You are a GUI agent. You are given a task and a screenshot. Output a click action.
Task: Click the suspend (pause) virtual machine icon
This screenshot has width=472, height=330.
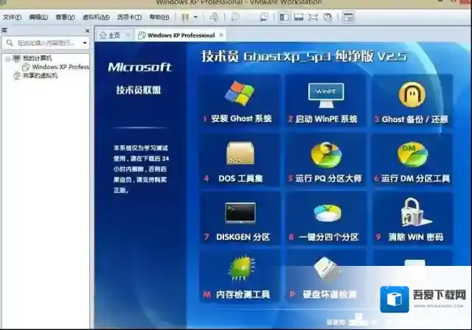pos(185,17)
